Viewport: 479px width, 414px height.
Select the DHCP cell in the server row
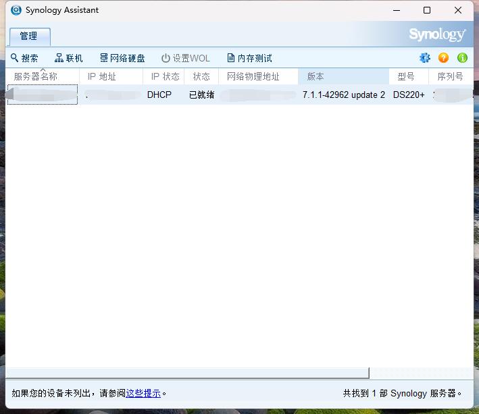pyautogui.click(x=159, y=95)
